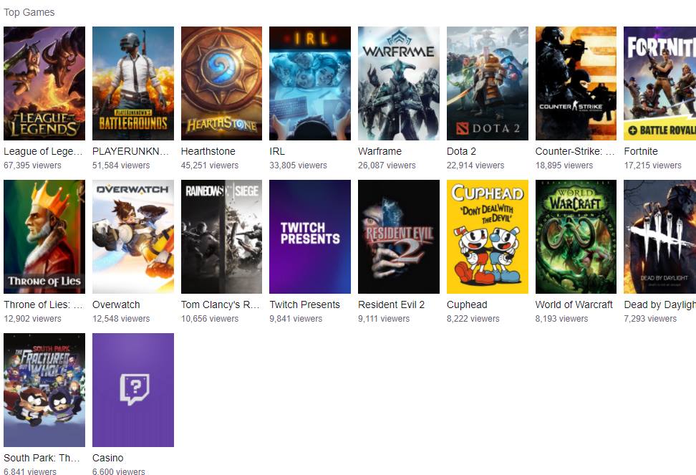Click the Hearthstone title link
Viewport: 696px width, 475px height.
click(x=208, y=151)
